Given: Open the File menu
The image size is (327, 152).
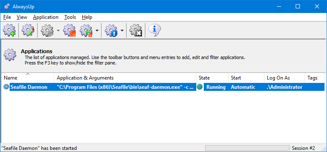Looking at the screenshot, I should (x=7, y=17).
